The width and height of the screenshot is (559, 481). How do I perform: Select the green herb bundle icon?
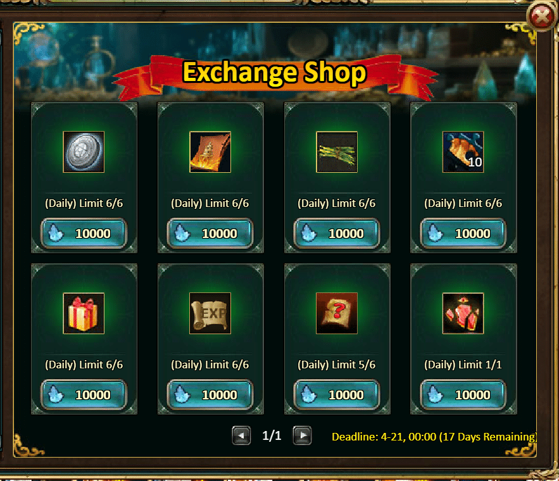(337, 152)
